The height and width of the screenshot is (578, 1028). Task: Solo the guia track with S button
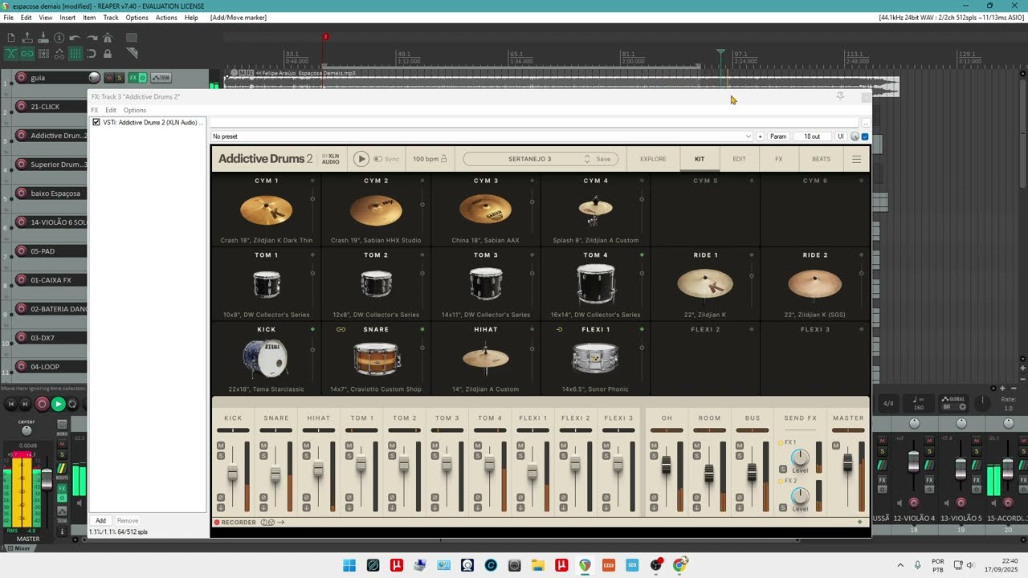coord(120,78)
